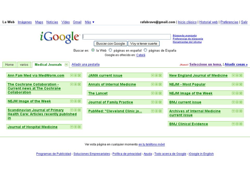Open Cochrane Collaboration gadget menu arrow
250x187 pixels.
coord(72,84)
